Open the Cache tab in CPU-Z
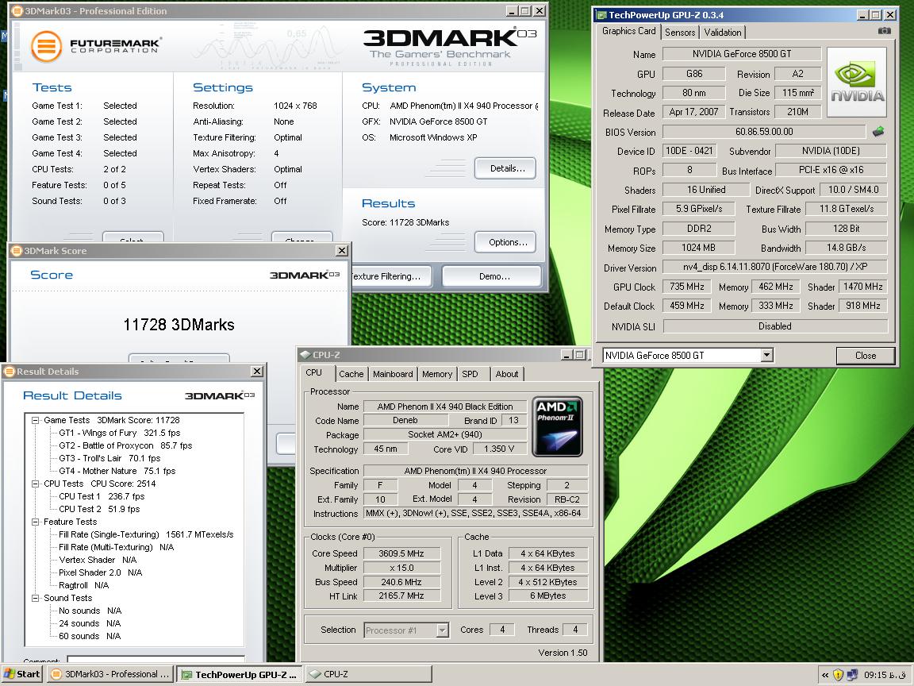The width and height of the screenshot is (914, 686). [351, 374]
